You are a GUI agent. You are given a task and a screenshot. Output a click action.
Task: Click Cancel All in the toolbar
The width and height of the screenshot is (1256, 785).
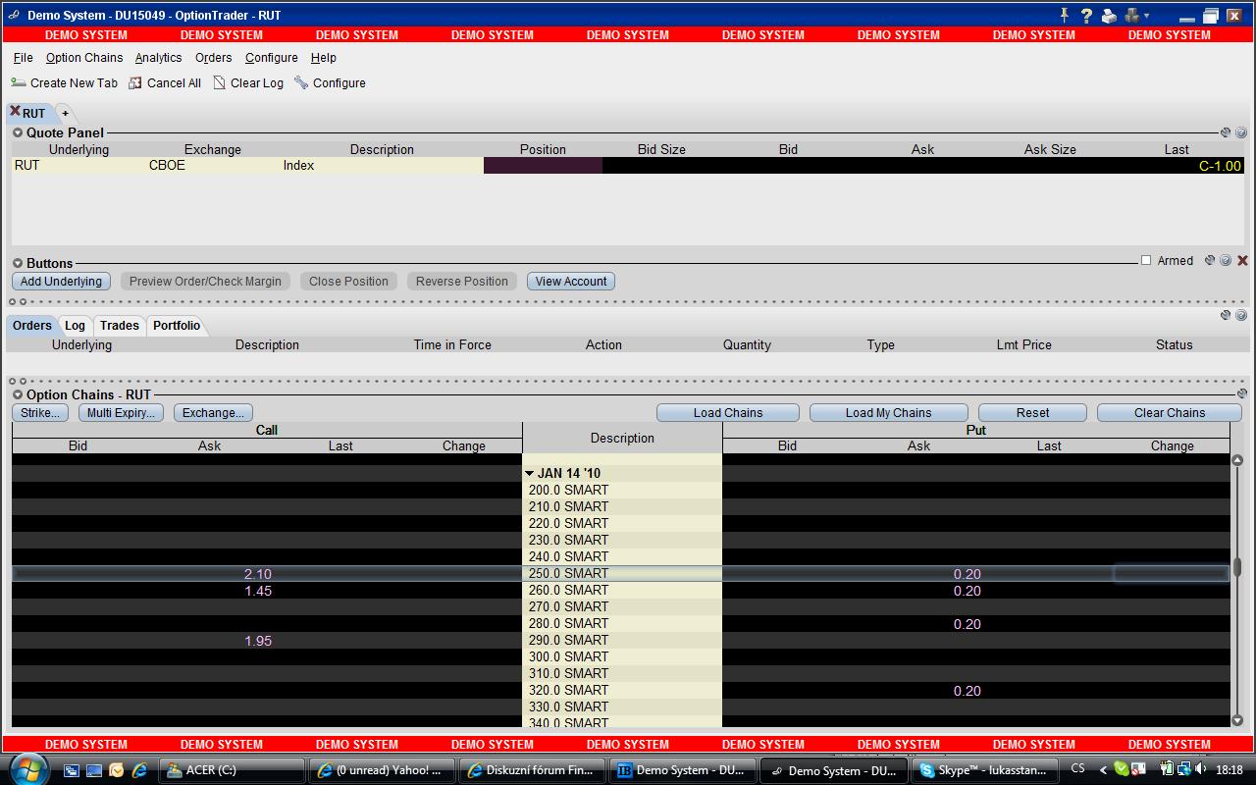pyautogui.click(x=165, y=83)
